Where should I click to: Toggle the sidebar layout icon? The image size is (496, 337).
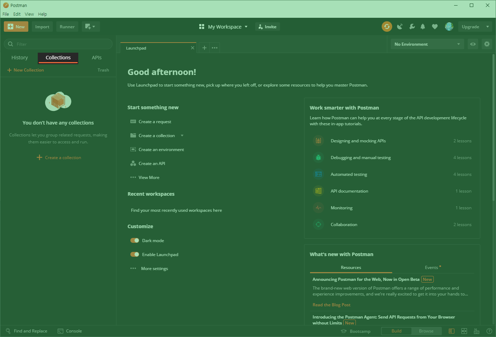coord(452,331)
